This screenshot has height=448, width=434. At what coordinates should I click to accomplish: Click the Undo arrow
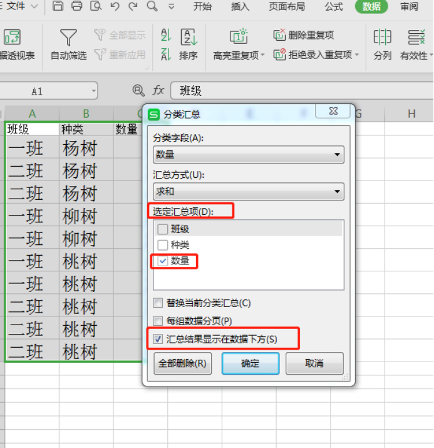115,6
